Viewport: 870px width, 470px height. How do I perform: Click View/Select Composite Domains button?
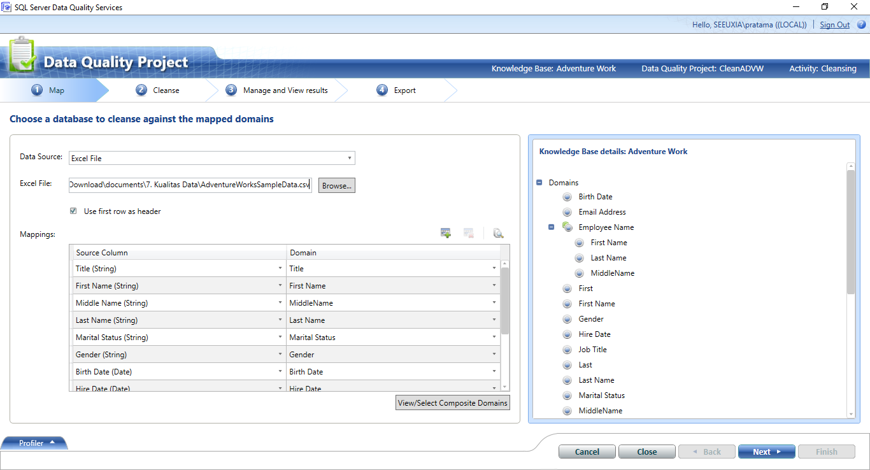click(453, 402)
